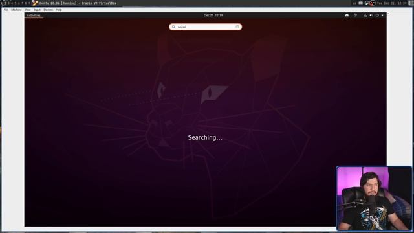Open the Discord tray icon in Ubuntu panel
The width and height of the screenshot is (414, 233).
[x=347, y=16]
